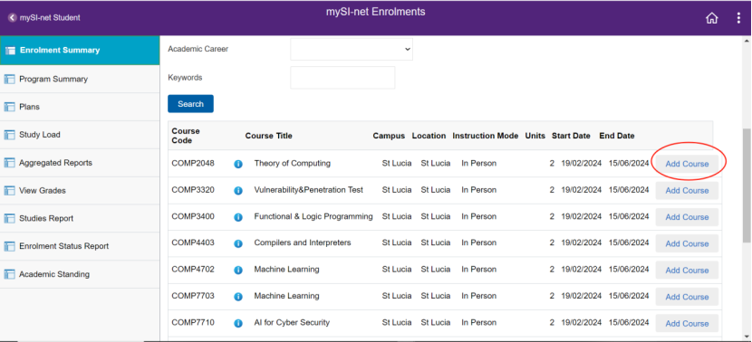The width and height of the screenshot is (752, 342).
Task: View info icon for COMP3320
Action: (x=238, y=191)
